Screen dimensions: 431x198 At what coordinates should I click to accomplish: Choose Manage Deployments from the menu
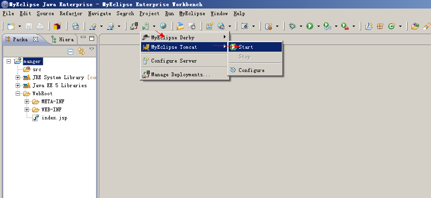pyautogui.click(x=185, y=74)
